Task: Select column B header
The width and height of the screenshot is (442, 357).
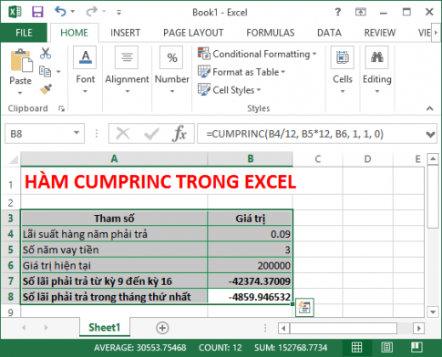Action: pyautogui.click(x=250, y=158)
